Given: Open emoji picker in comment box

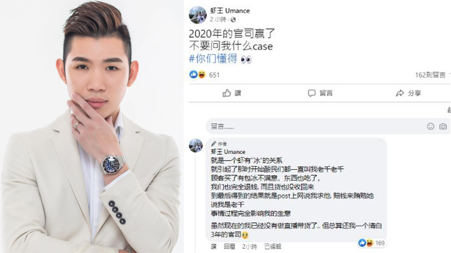Looking at the screenshot, I should point(431,126).
